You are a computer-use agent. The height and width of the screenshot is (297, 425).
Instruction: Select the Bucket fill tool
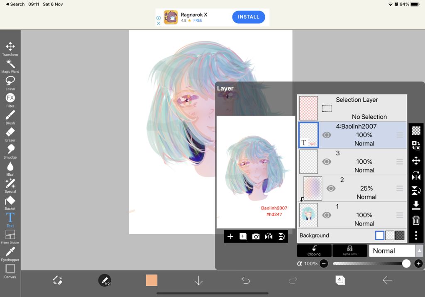click(x=10, y=203)
